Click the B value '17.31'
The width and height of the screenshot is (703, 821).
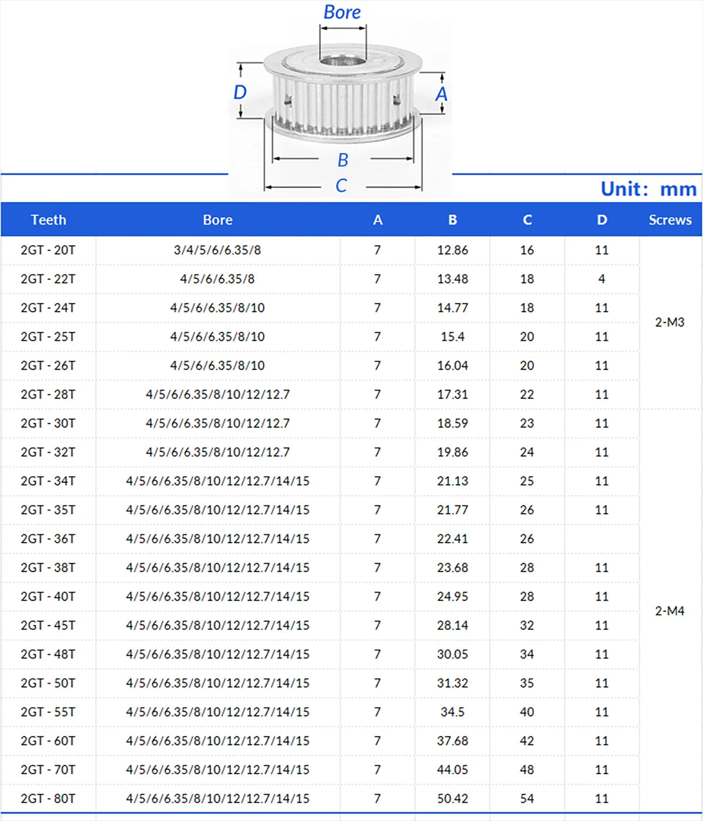point(452,395)
